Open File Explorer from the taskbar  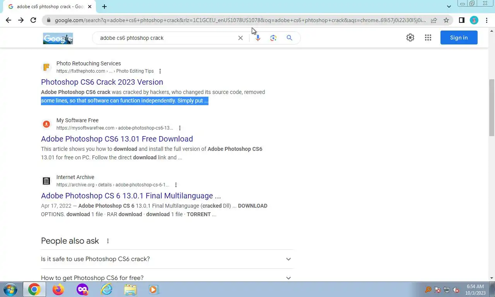click(130, 290)
